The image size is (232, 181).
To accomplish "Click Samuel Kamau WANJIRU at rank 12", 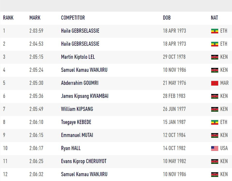I will (x=84, y=174).
